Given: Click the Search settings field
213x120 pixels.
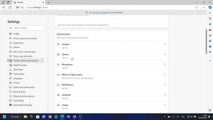Looking at the screenshot, I should pos(26,28).
